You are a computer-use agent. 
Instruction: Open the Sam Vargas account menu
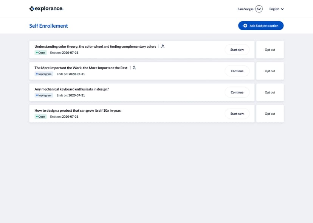[x=245, y=9]
